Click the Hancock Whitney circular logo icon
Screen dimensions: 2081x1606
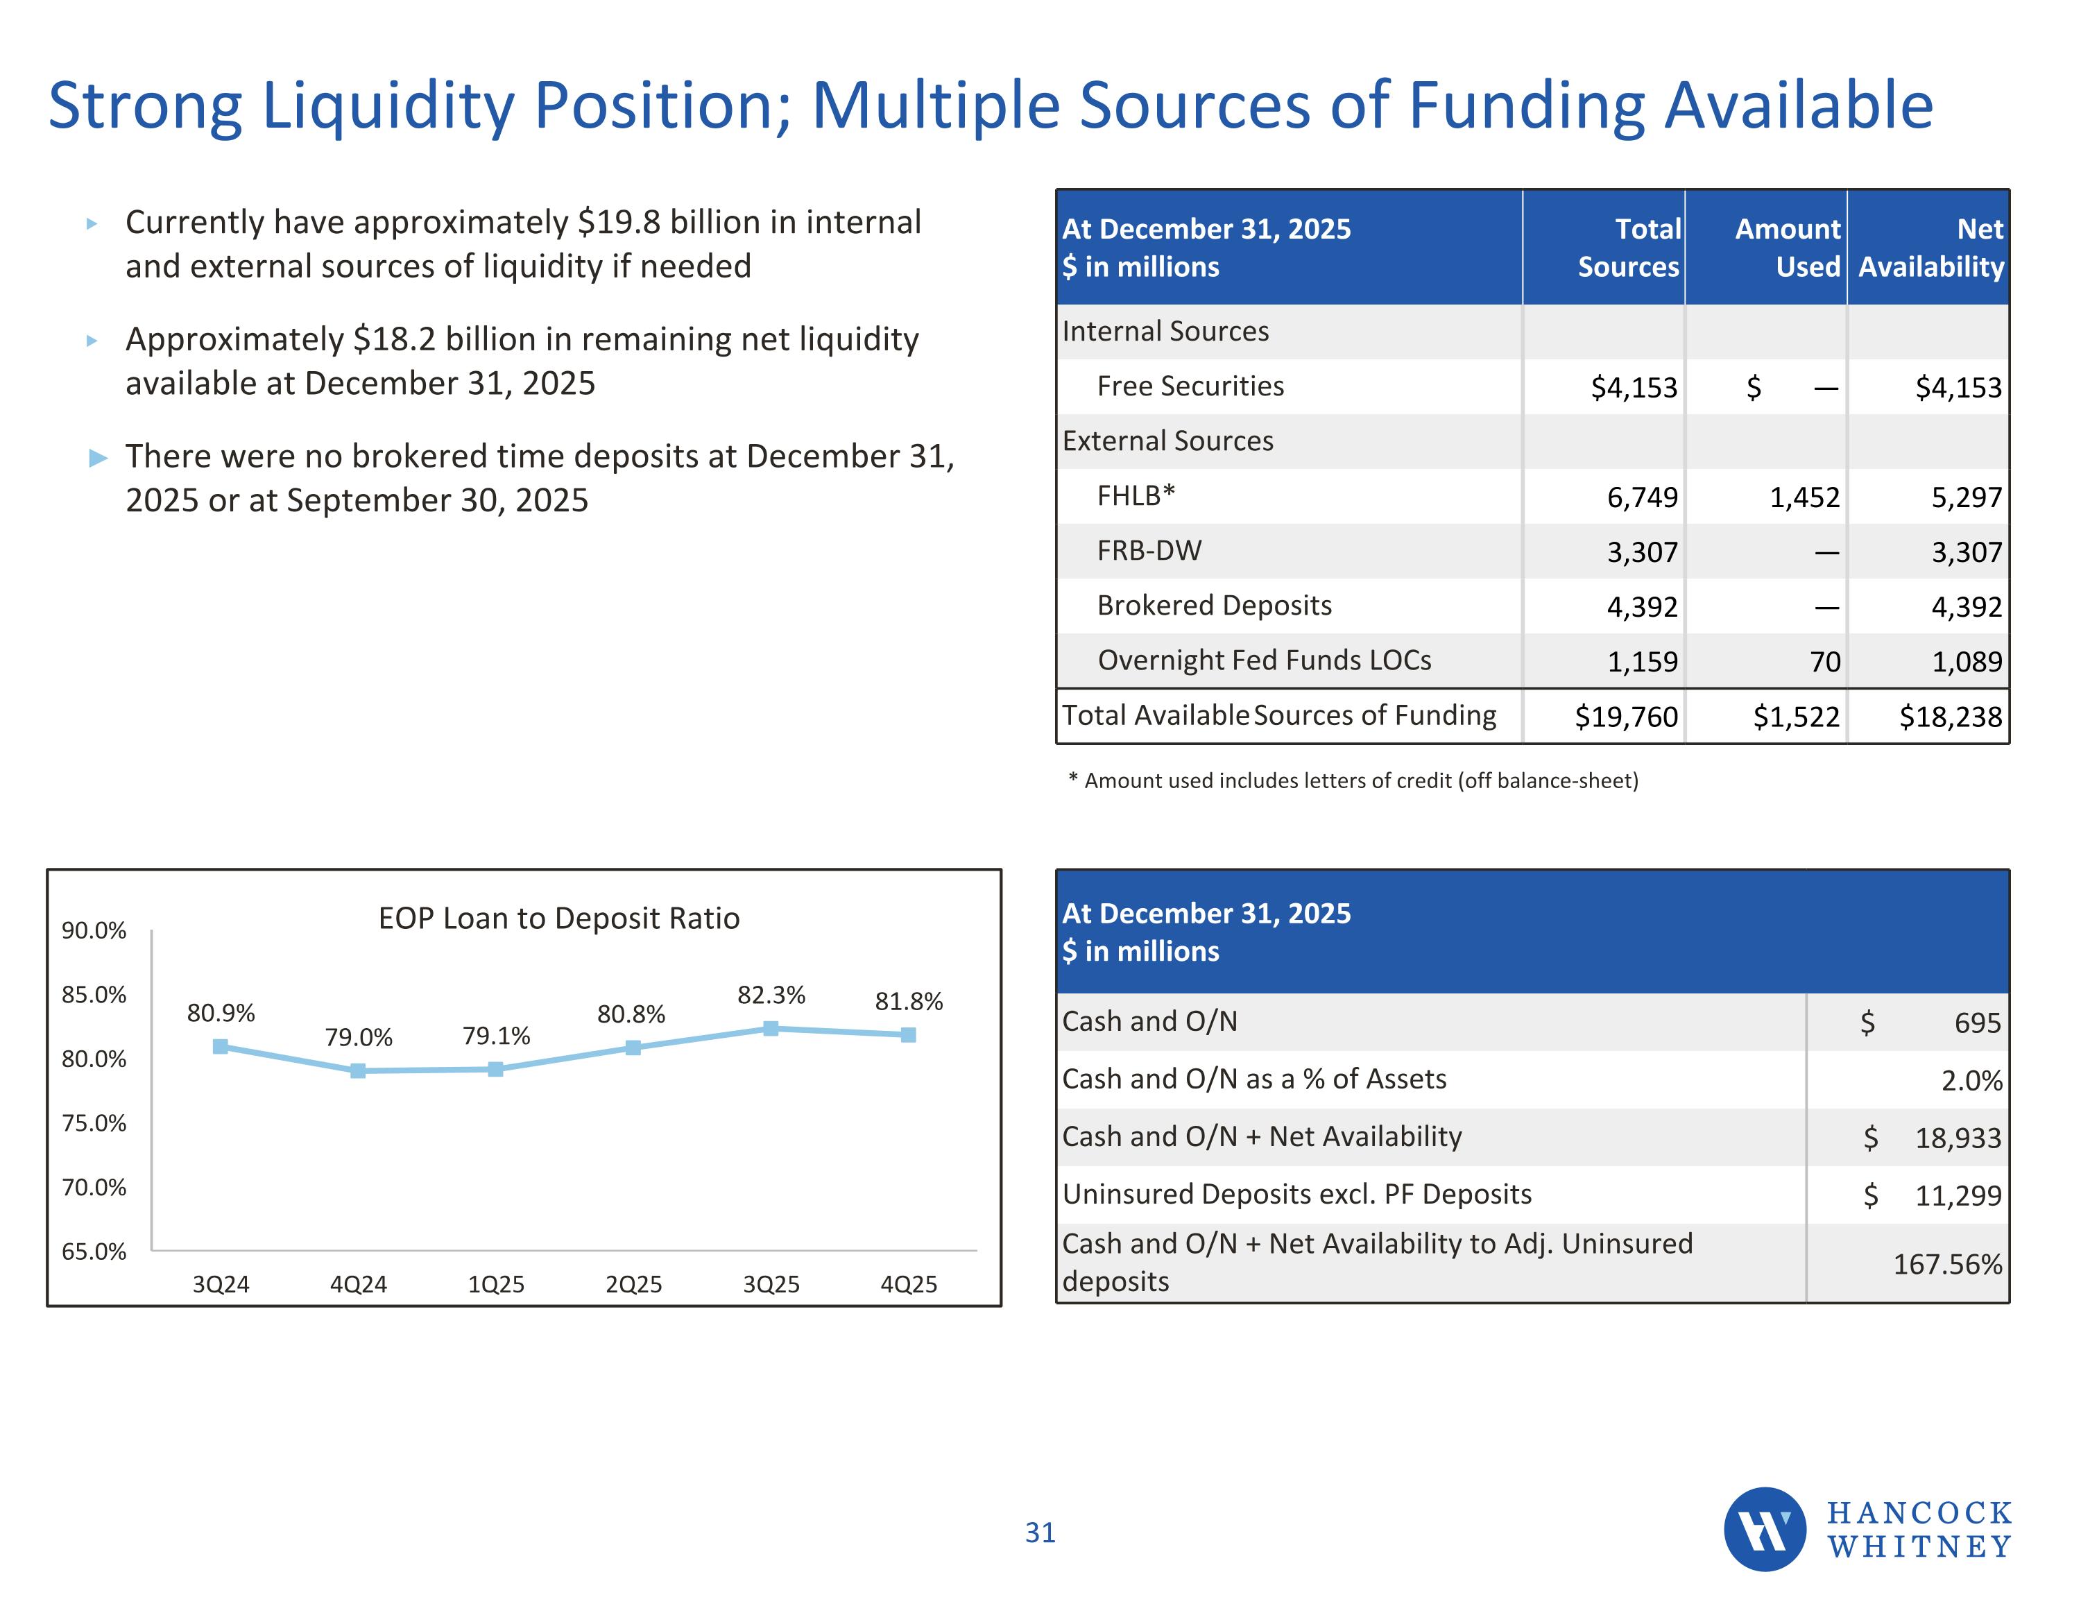pos(1764,1529)
